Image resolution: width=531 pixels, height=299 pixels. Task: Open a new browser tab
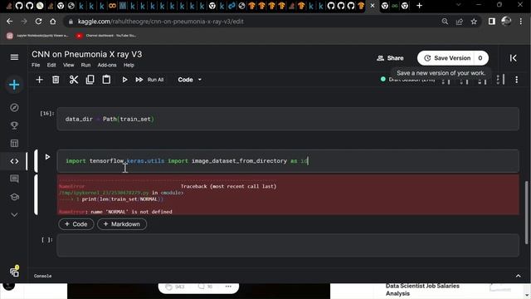[419, 6]
